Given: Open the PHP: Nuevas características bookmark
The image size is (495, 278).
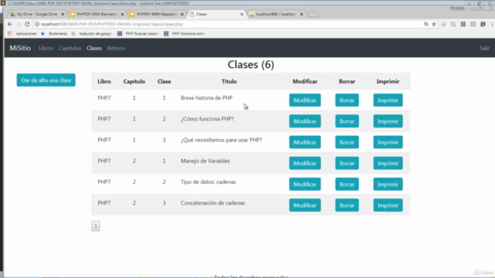Looking at the screenshot, I should (x=138, y=33).
